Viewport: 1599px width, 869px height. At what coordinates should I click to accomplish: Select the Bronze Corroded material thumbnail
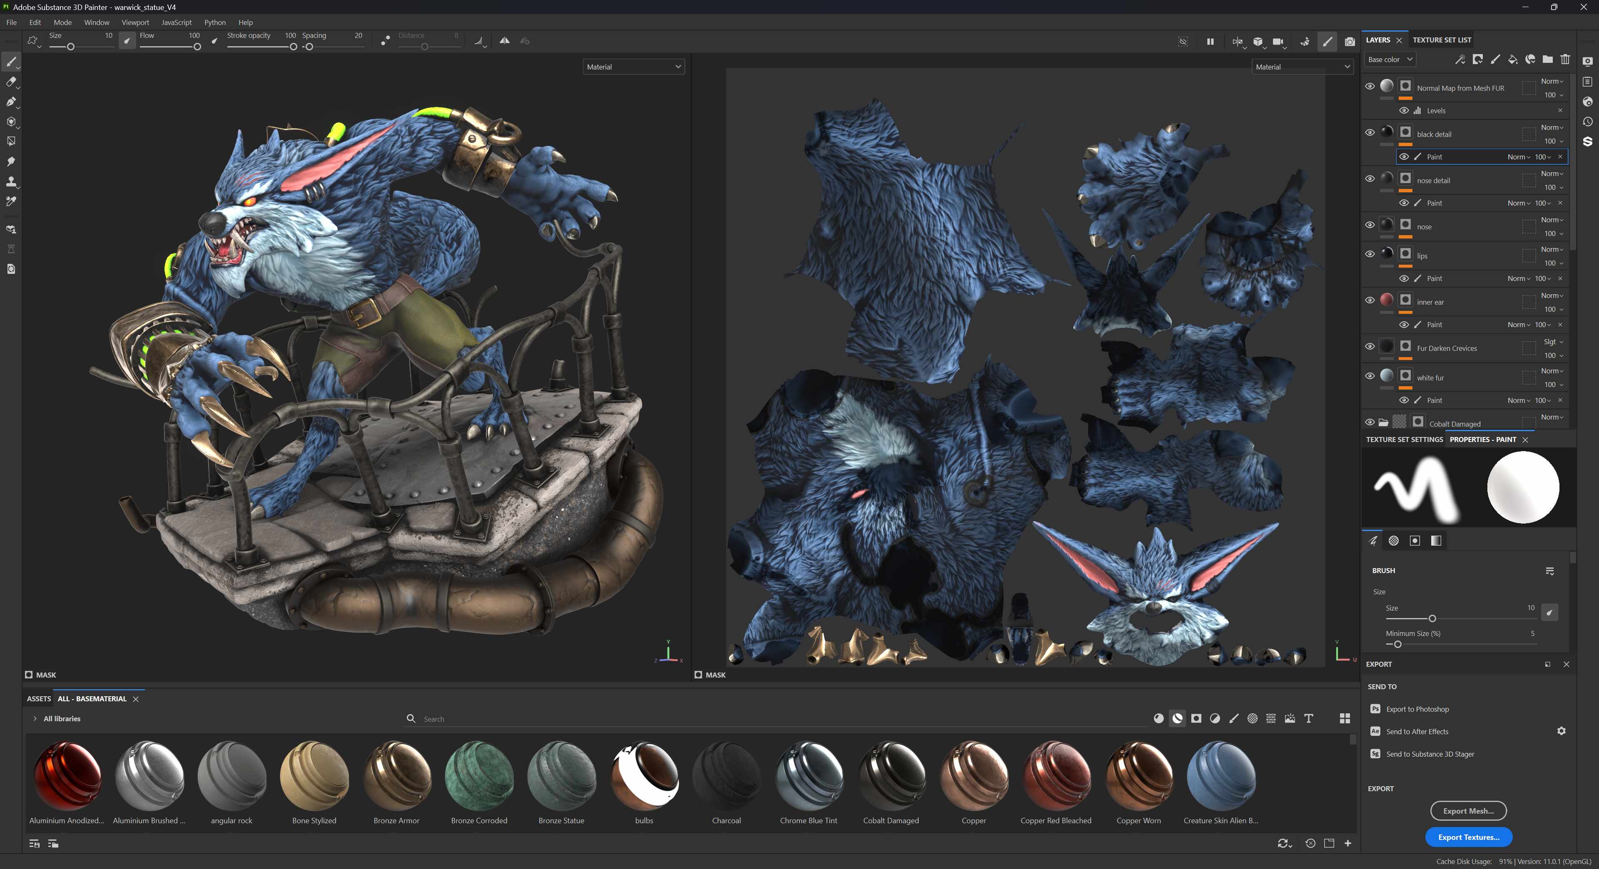478,776
